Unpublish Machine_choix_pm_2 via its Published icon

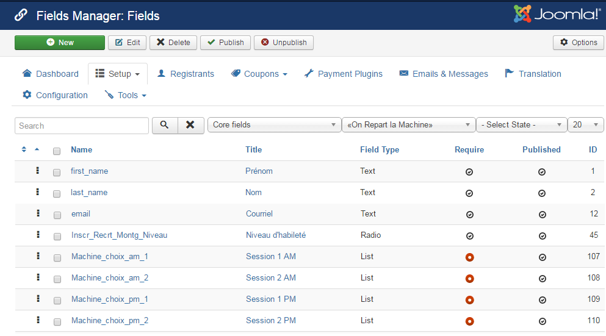(x=541, y=321)
